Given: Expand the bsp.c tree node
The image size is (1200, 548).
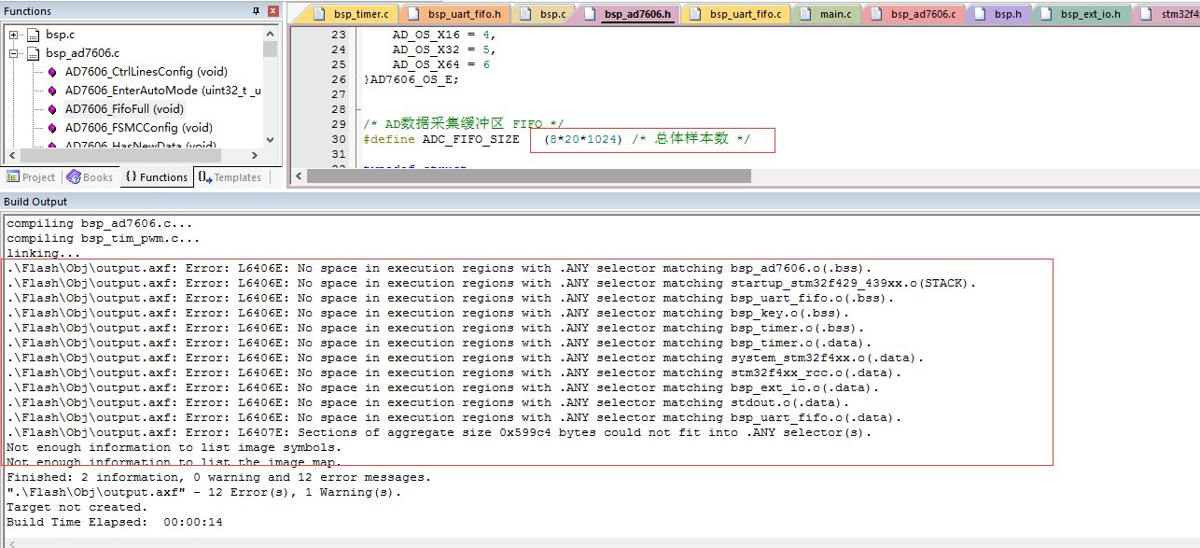Looking at the screenshot, I should pos(15,35).
